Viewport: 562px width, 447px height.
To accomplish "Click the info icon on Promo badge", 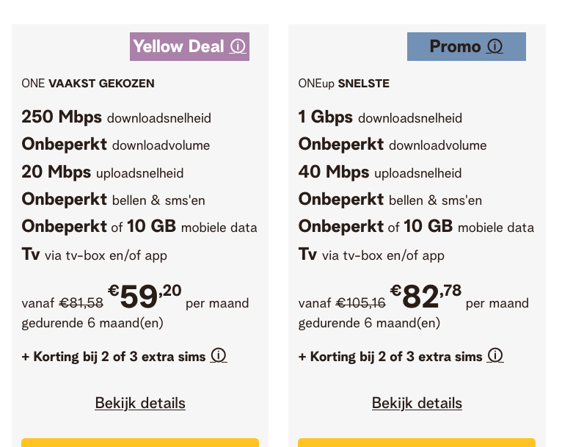I will click(x=495, y=46).
